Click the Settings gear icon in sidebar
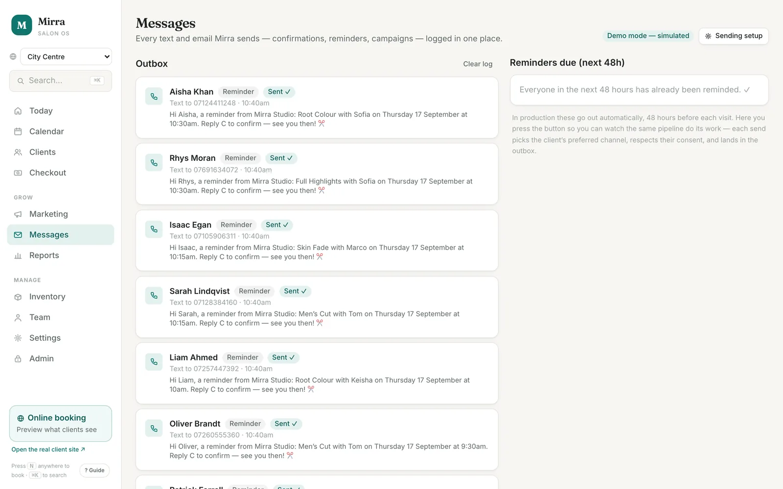 (x=18, y=338)
